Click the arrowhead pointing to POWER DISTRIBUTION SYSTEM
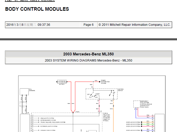Screen dimensions: 177x132 [100, 82]
